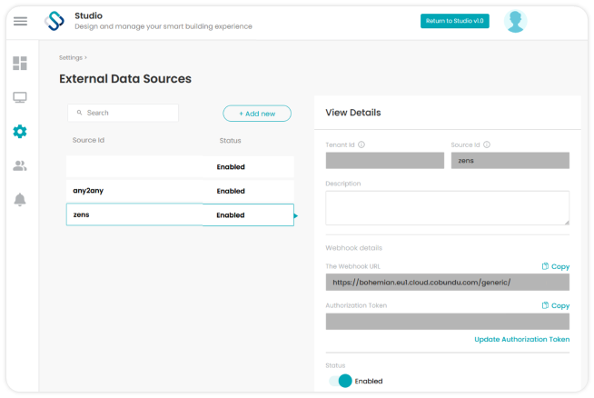The width and height of the screenshot is (594, 398).
Task: Click Return to Studio v1.0 button
Action: [455, 21]
